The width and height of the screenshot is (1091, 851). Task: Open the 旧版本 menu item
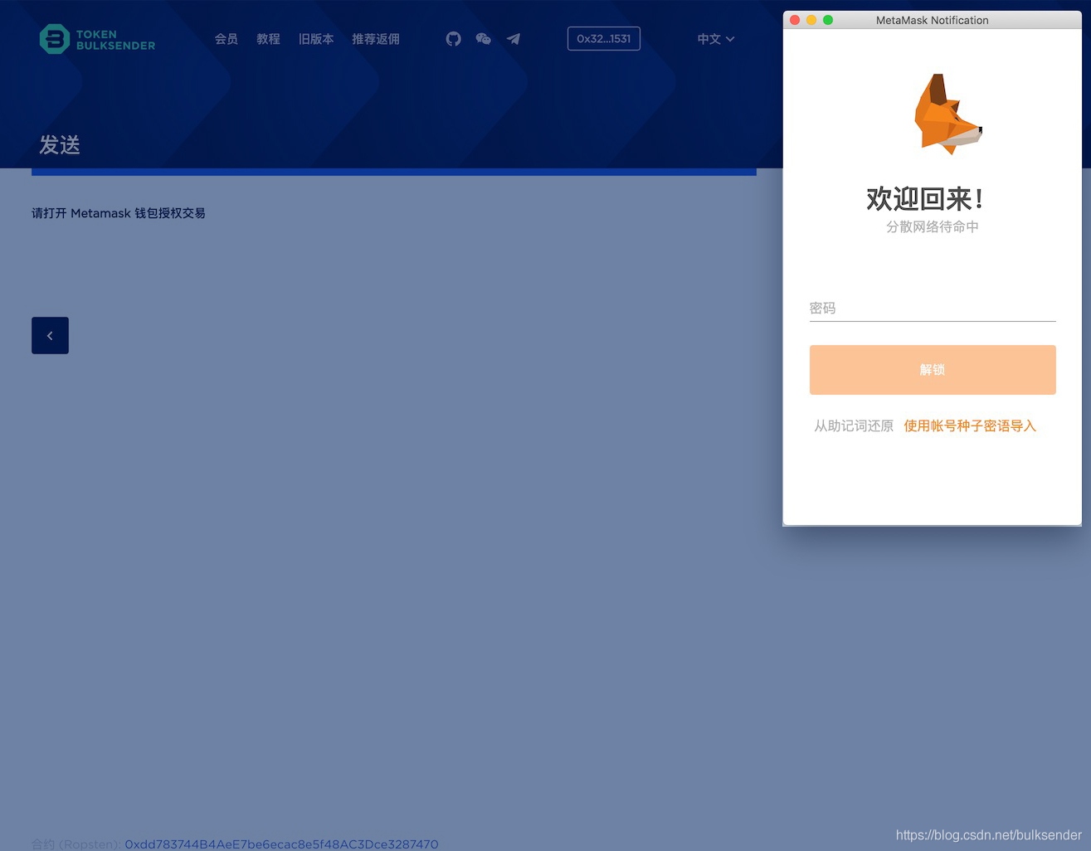pyautogui.click(x=316, y=39)
